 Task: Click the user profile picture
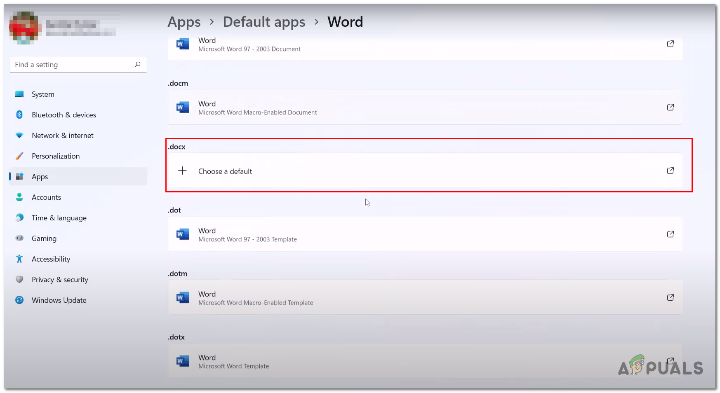pyautogui.click(x=24, y=28)
